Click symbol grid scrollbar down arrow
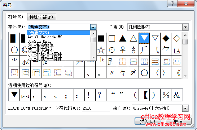 (185, 76)
